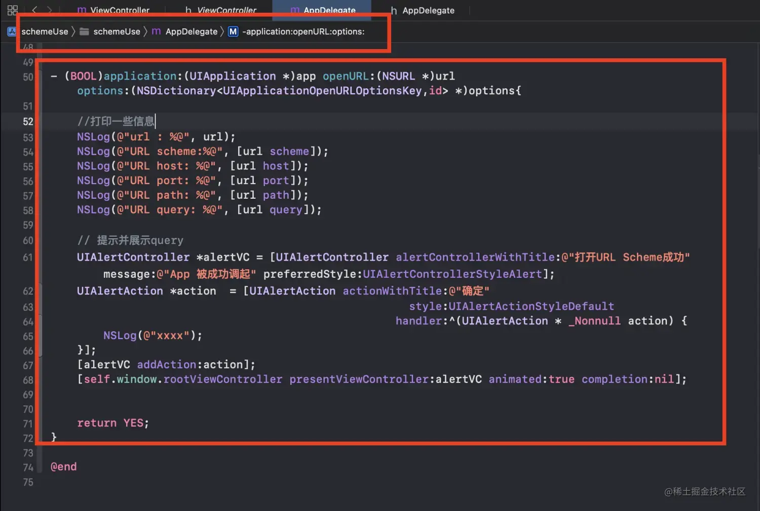The width and height of the screenshot is (760, 511).
Task: Click line number 52 in gutter
Action: (28, 122)
